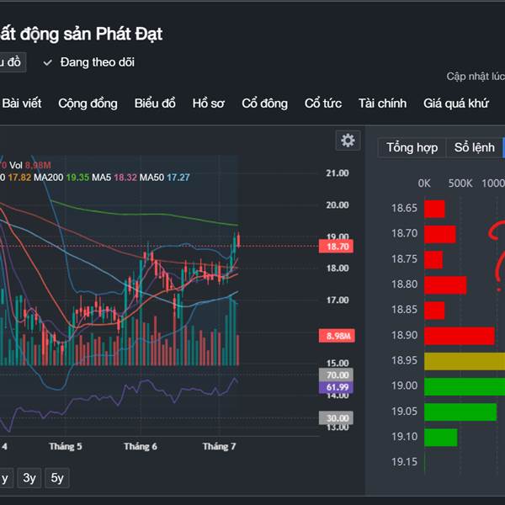Open the Biểu đồ tab

(155, 104)
